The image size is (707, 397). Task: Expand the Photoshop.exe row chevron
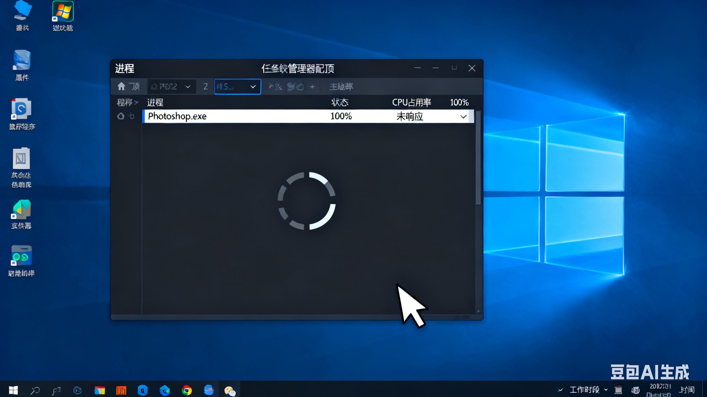point(463,117)
